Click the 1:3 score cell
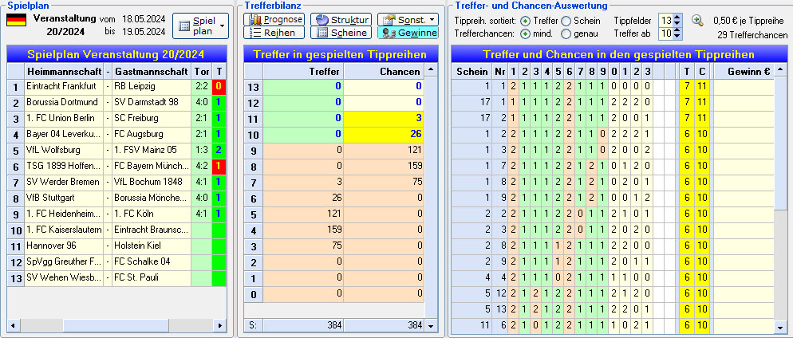The image size is (793, 338). coord(202,150)
